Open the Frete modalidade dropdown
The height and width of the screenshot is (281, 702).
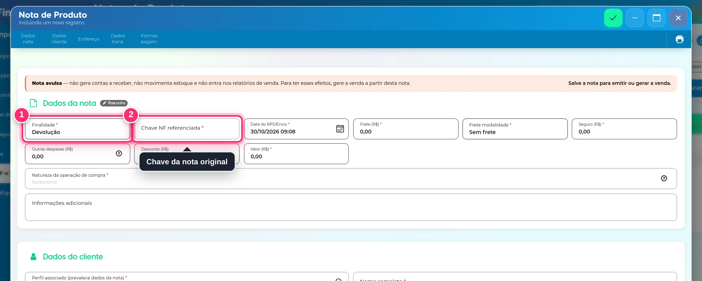pos(515,129)
